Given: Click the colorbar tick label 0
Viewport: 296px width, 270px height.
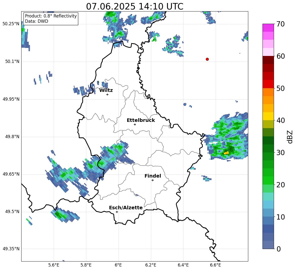Looking at the screenshot, I should tap(279, 249).
